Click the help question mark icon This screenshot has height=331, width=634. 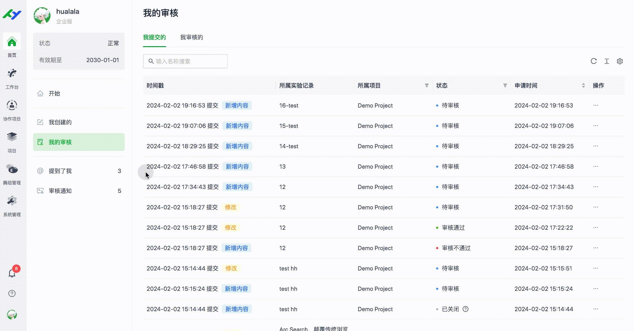pos(12,293)
